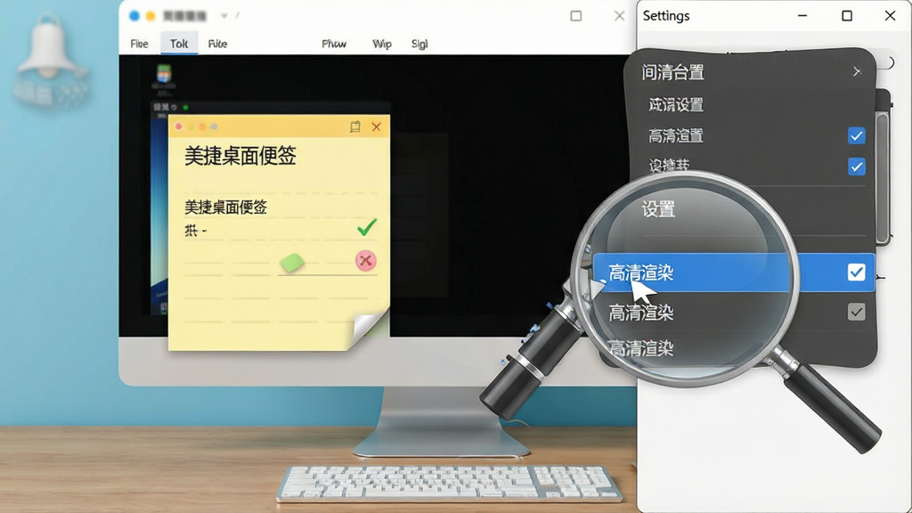Close the Settings window
The width and height of the screenshot is (912, 513).
click(890, 16)
